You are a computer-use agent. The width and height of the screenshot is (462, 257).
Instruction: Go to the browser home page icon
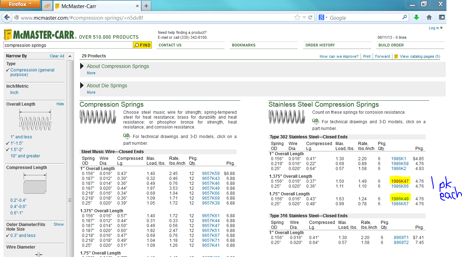pyautogui.click(x=429, y=18)
